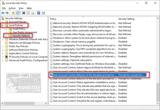The width and height of the screenshot is (160, 110).
Task: Click policy icon beside Shutdown: Allow system shutdown
Action: point(51,38)
